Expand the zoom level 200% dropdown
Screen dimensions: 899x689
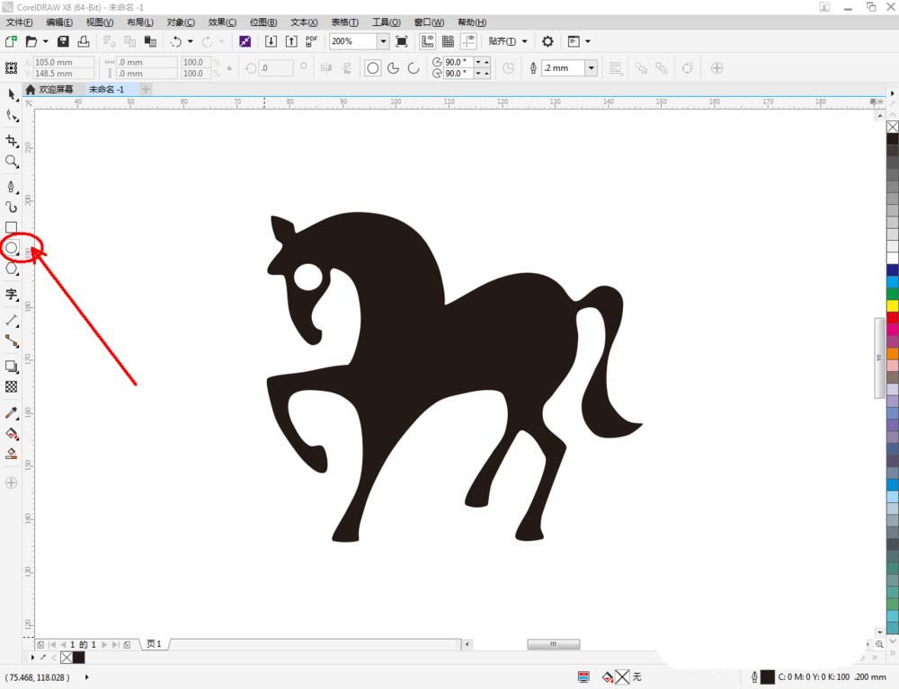tap(383, 41)
